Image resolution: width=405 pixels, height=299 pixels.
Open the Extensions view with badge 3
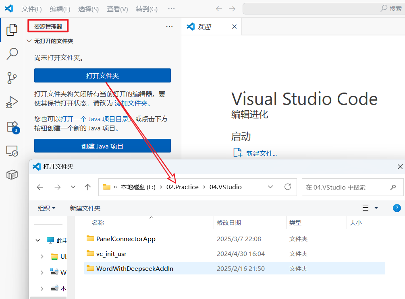click(x=12, y=127)
